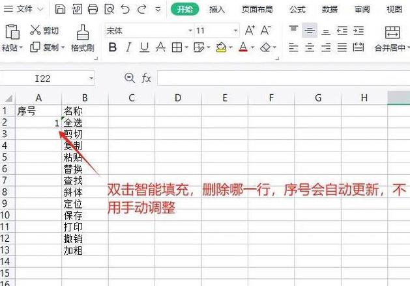Viewport: 410px width, 286px height.
Task: Click the Paste clipboard icon
Action: tap(12, 32)
